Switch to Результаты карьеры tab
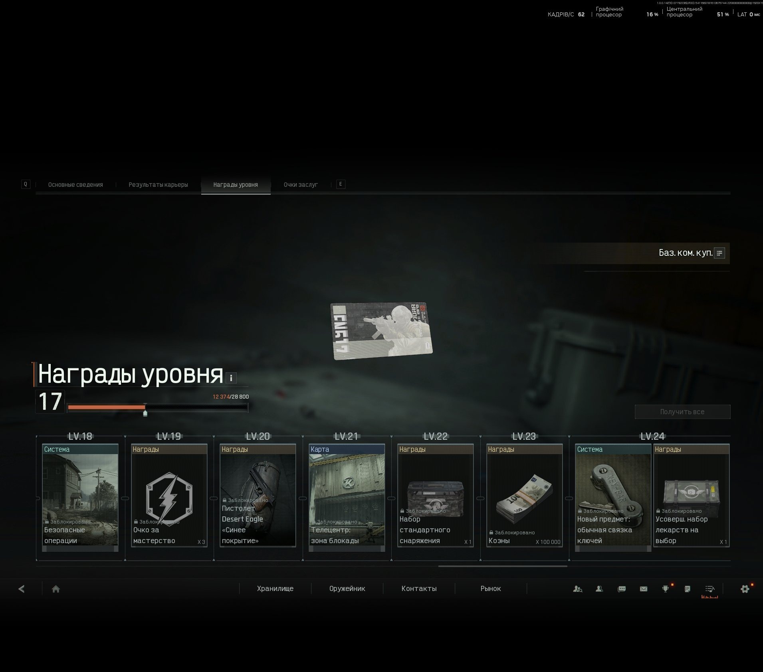The width and height of the screenshot is (763, 672). pyautogui.click(x=158, y=185)
